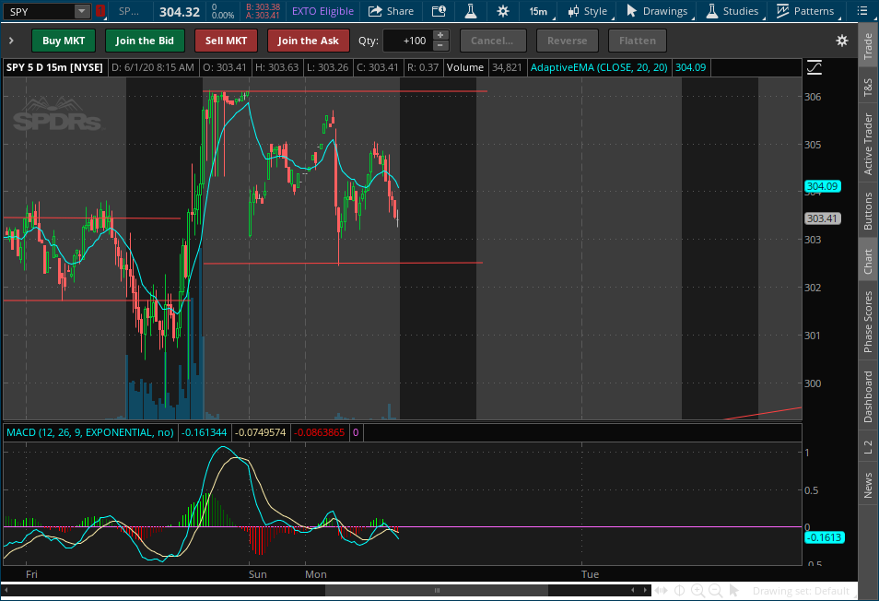Open the trade buttons settings gear
879x601 pixels.
pyautogui.click(x=841, y=41)
